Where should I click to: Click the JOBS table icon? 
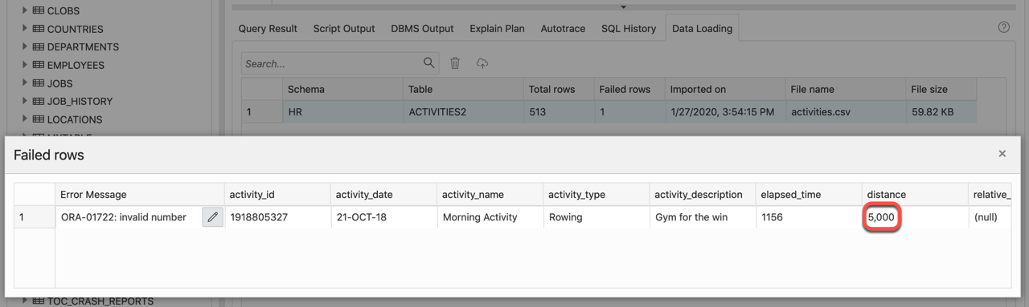tap(38, 83)
